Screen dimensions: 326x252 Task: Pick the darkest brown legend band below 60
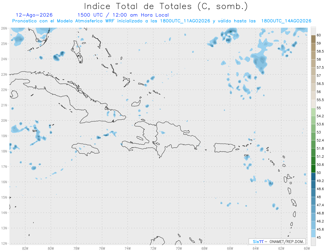click(313, 39)
